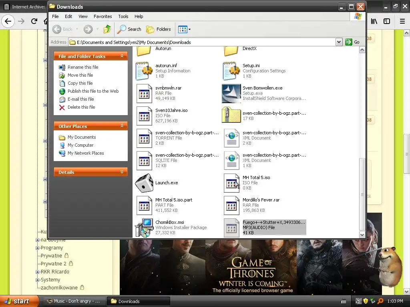Screen dimensions: 410x307
Task: Click Delete this file
Action: coord(81,107)
